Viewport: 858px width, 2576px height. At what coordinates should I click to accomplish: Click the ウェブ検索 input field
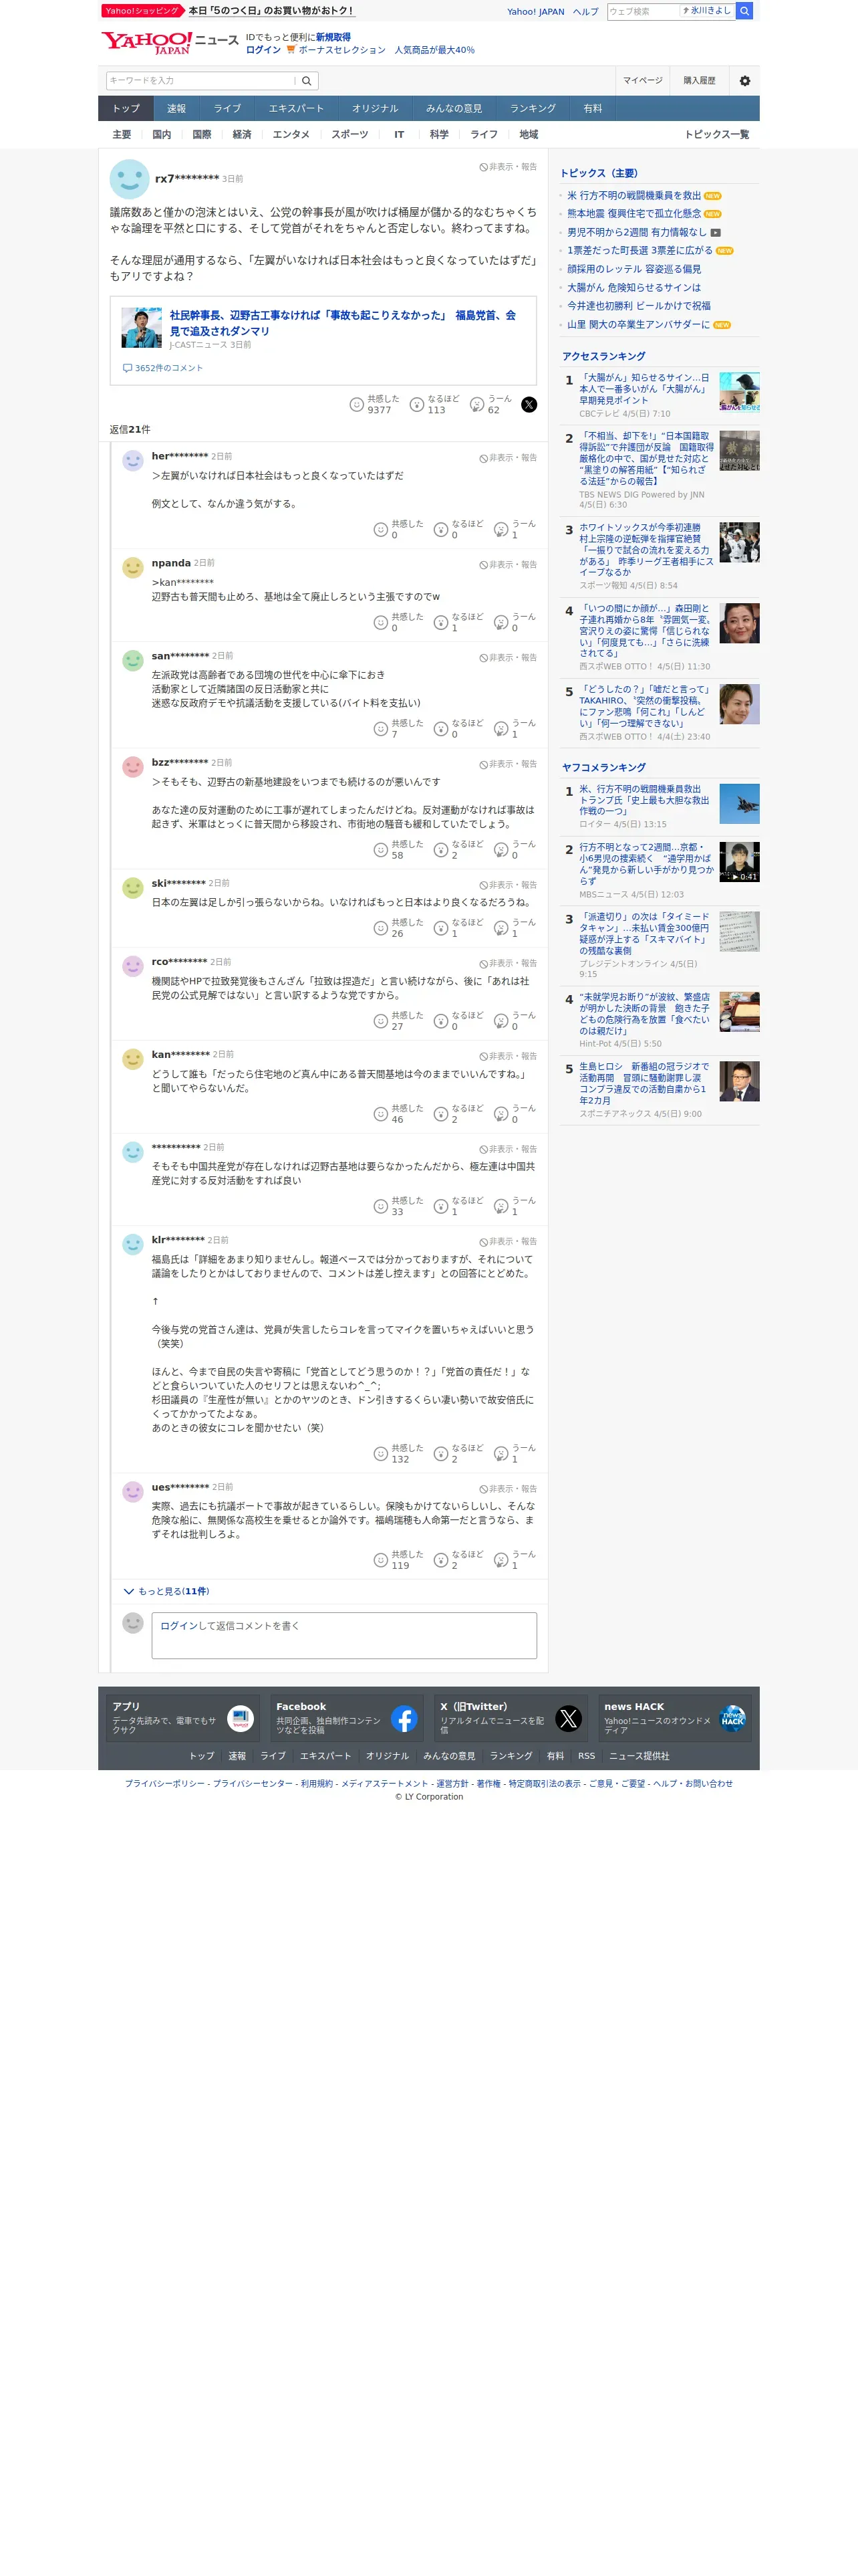[x=643, y=11]
